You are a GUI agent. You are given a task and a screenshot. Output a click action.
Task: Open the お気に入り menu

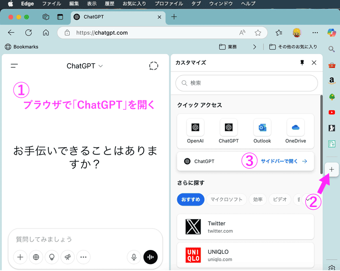[x=134, y=4]
